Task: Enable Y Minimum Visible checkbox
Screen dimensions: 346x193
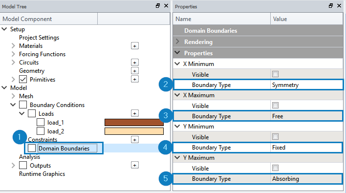Action: [x=275, y=137]
